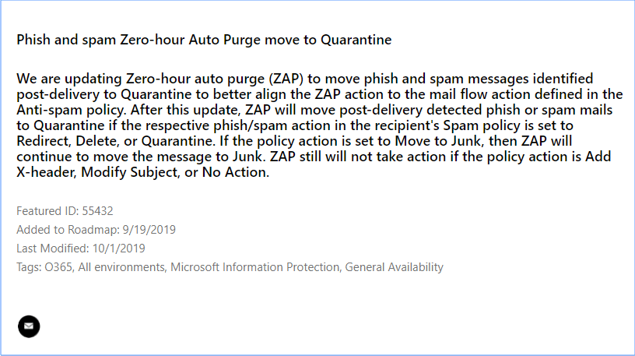Select the Phish and spam Zero-hour title
Viewport: 635px width, 356px height.
point(204,40)
